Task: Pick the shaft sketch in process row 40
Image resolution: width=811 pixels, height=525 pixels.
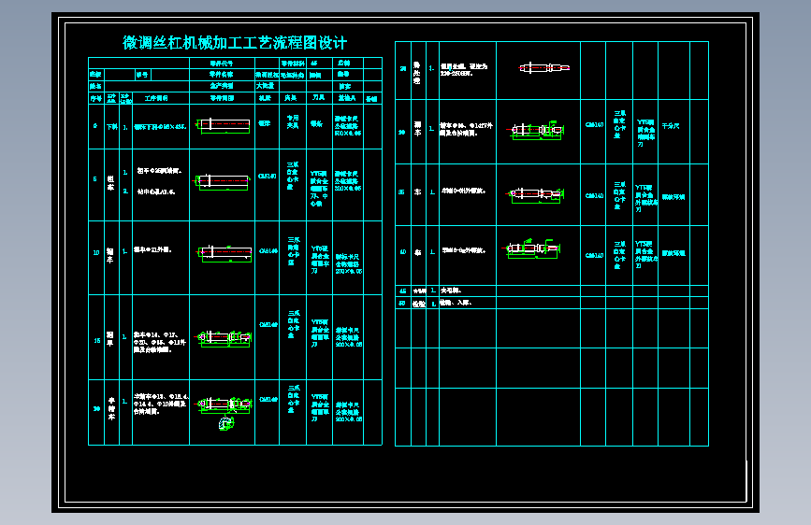Action: (531, 249)
